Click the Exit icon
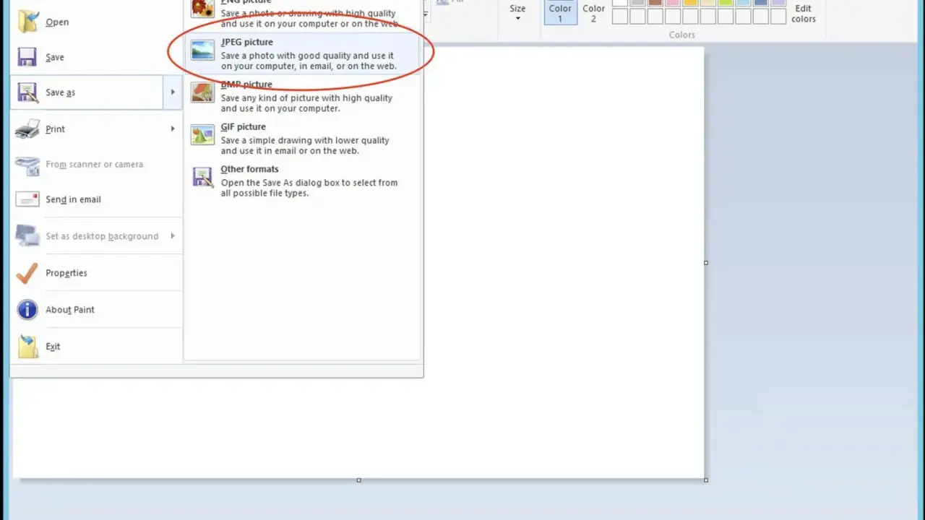The width and height of the screenshot is (925, 520). click(27, 347)
